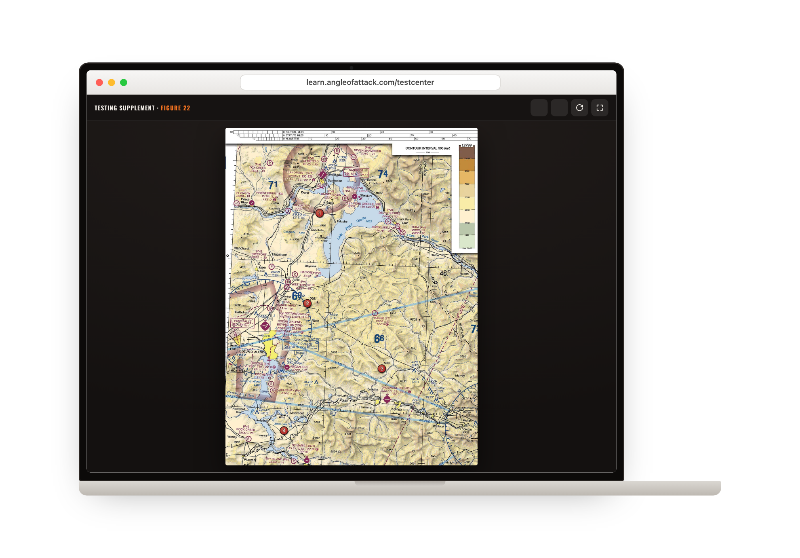Click the Sandpoint airport symbol on the chart

322,175
